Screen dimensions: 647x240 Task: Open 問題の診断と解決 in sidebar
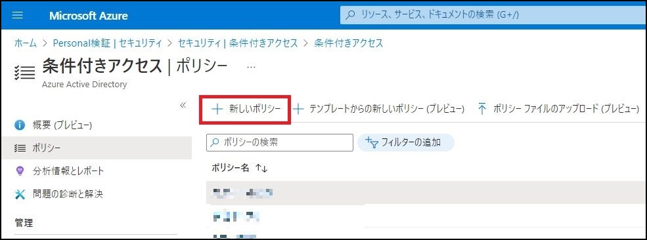tap(96, 194)
